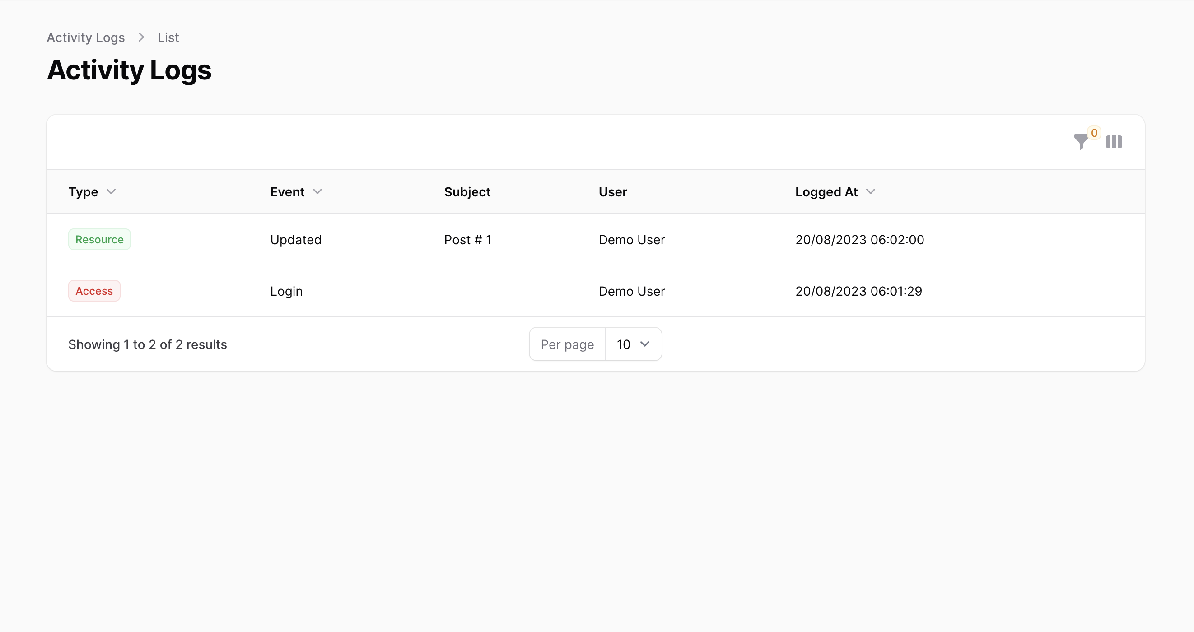Open the Login activity log row
The image size is (1194, 632).
286,291
